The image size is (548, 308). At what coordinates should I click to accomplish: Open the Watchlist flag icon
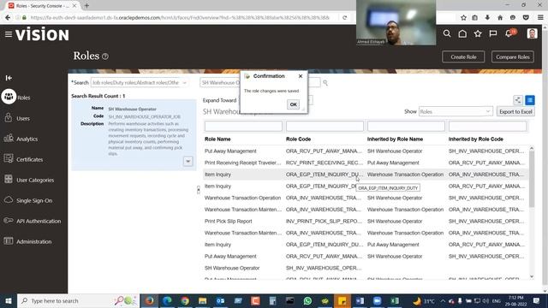coord(493,33)
